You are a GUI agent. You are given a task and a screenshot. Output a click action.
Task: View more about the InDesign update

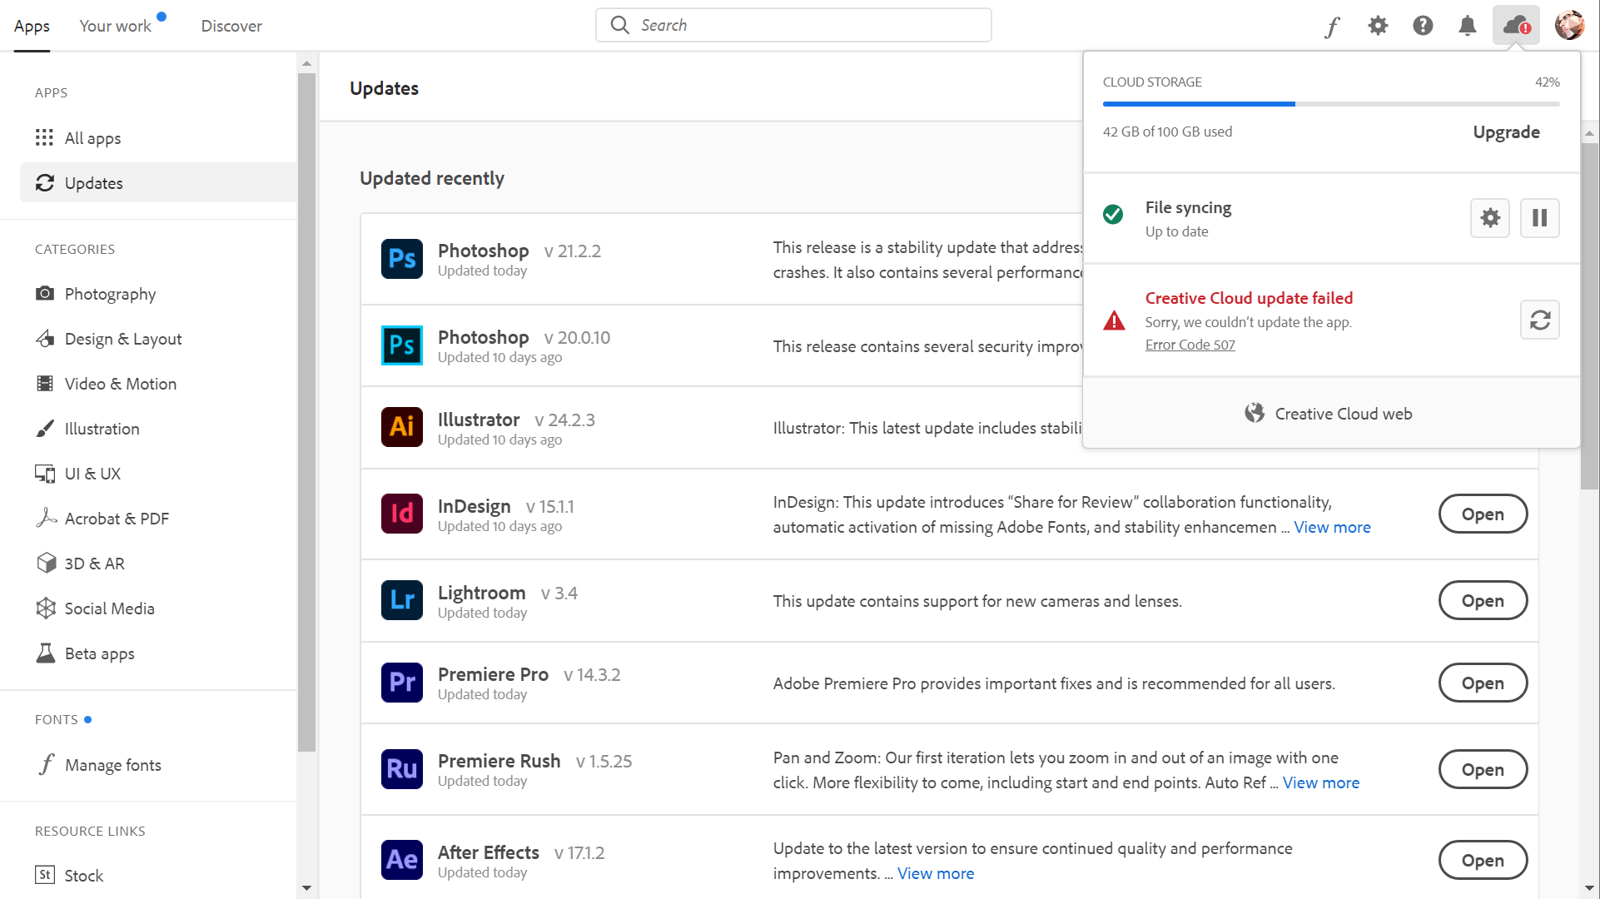[1332, 527]
